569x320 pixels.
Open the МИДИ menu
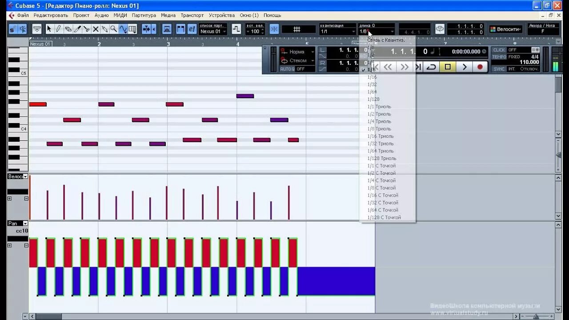[x=120, y=15]
